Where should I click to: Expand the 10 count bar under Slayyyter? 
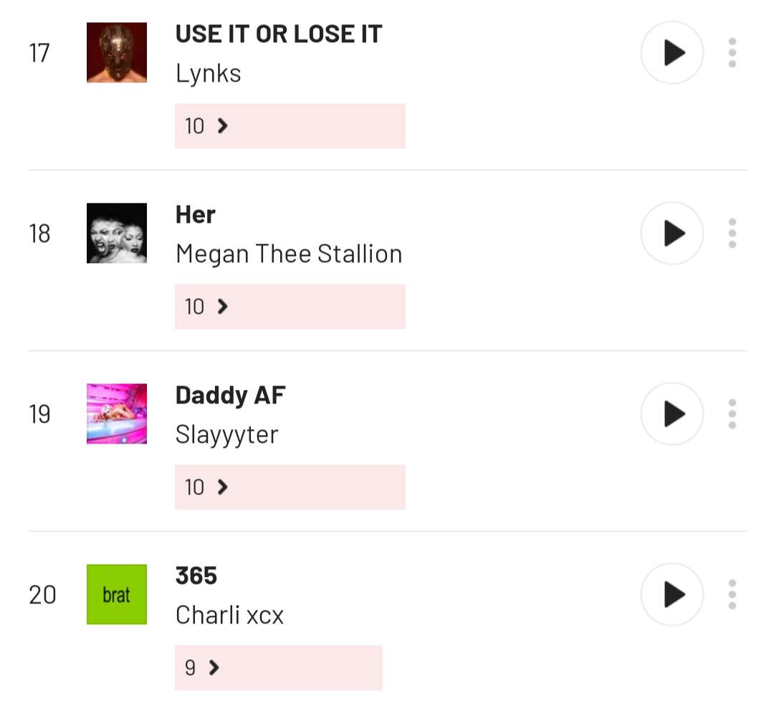pos(290,487)
